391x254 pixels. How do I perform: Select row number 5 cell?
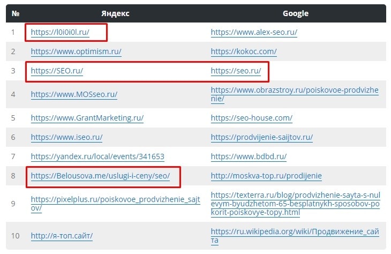pyautogui.click(x=13, y=118)
